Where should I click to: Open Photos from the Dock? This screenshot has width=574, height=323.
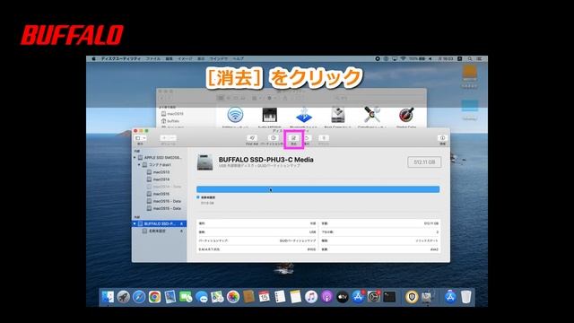pos(233,297)
